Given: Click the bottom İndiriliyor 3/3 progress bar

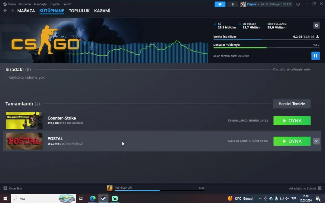Looking at the screenshot, I should click(x=159, y=190).
